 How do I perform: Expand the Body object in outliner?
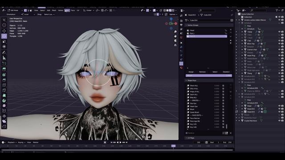242,32
